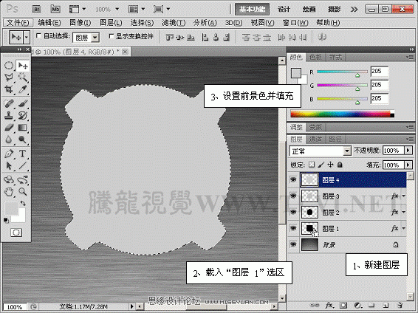Select the History Brush tool
The image size is (418, 313).
[x=23, y=115]
